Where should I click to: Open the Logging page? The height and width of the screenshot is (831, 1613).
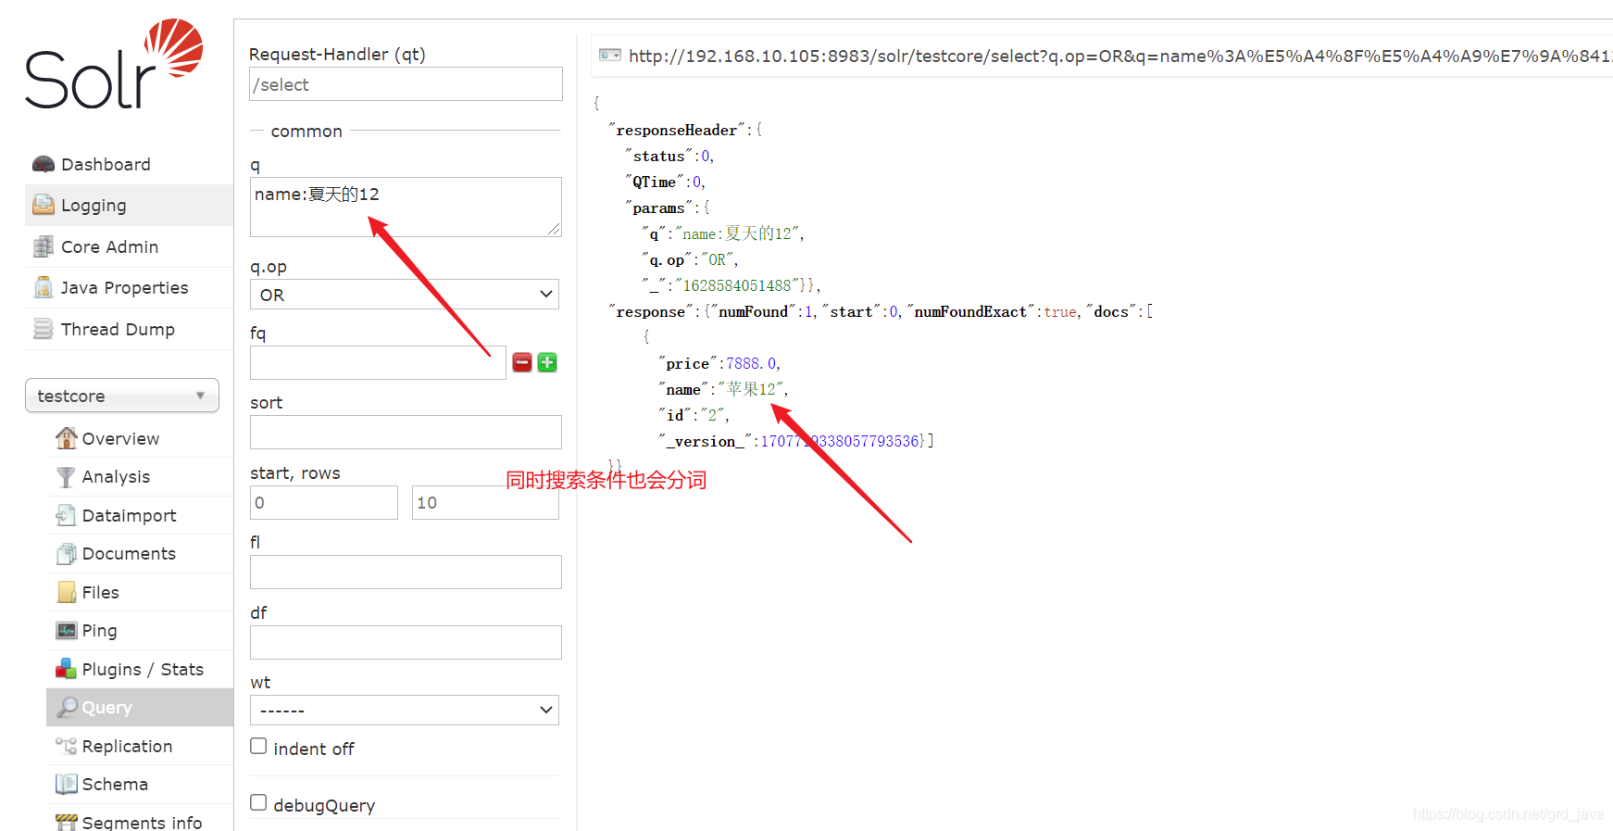[94, 206]
